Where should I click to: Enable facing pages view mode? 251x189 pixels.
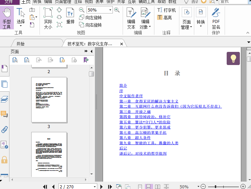click(157, 187)
